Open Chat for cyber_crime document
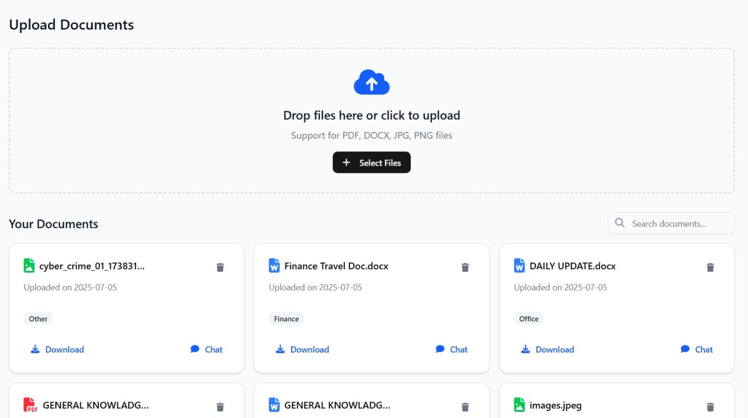Image resolution: width=748 pixels, height=418 pixels. click(x=207, y=349)
